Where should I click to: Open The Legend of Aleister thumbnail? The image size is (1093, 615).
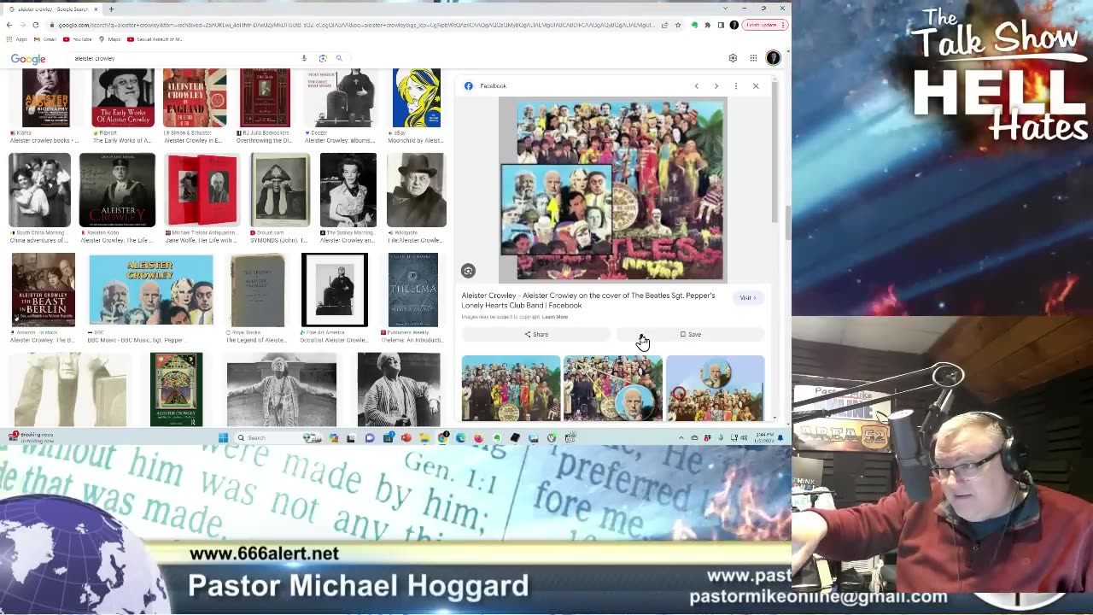click(x=257, y=290)
